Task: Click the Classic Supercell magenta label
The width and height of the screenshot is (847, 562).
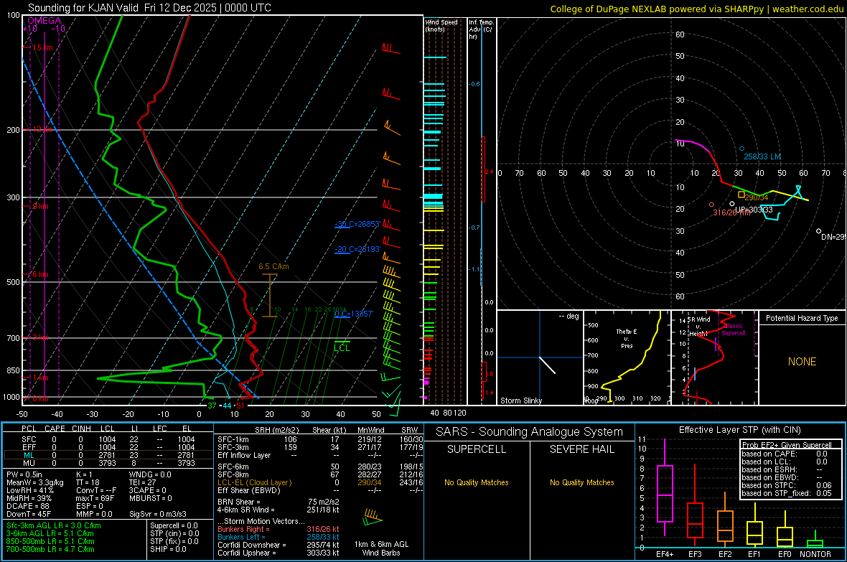Action: click(x=734, y=329)
